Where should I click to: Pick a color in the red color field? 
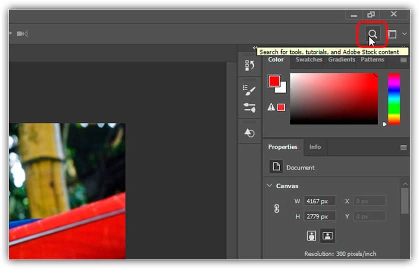[334, 98]
